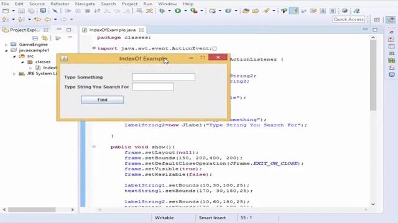The image size is (398, 223).
Task: Open Project Explorer view menu triangle
Action: [70, 37]
